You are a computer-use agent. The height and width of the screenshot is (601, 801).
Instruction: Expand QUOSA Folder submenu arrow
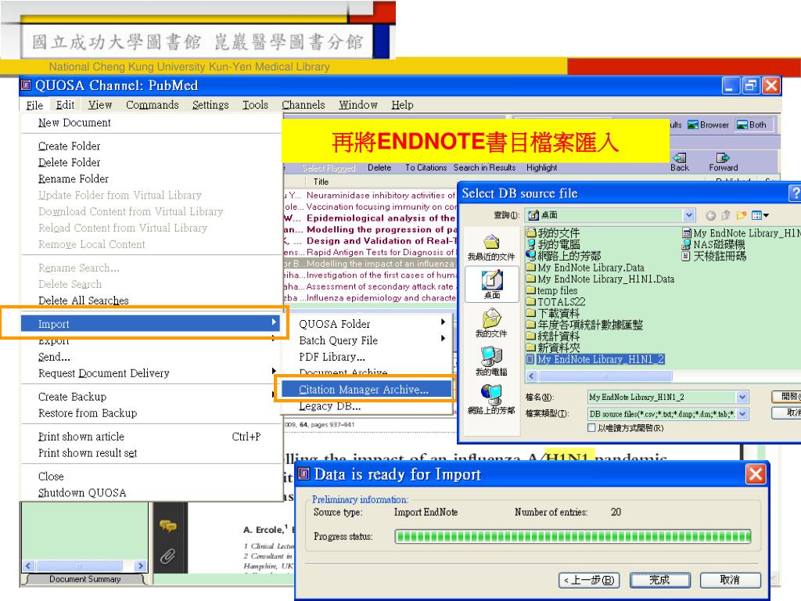tap(443, 322)
